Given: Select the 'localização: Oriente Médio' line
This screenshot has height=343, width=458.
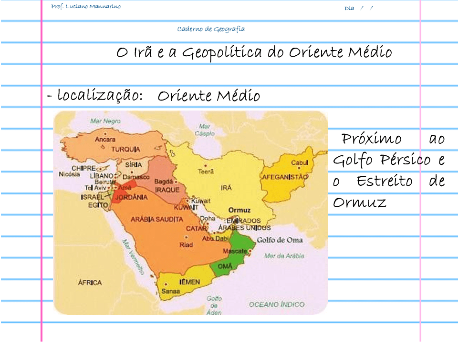Looking at the screenshot, I should 154,96.
